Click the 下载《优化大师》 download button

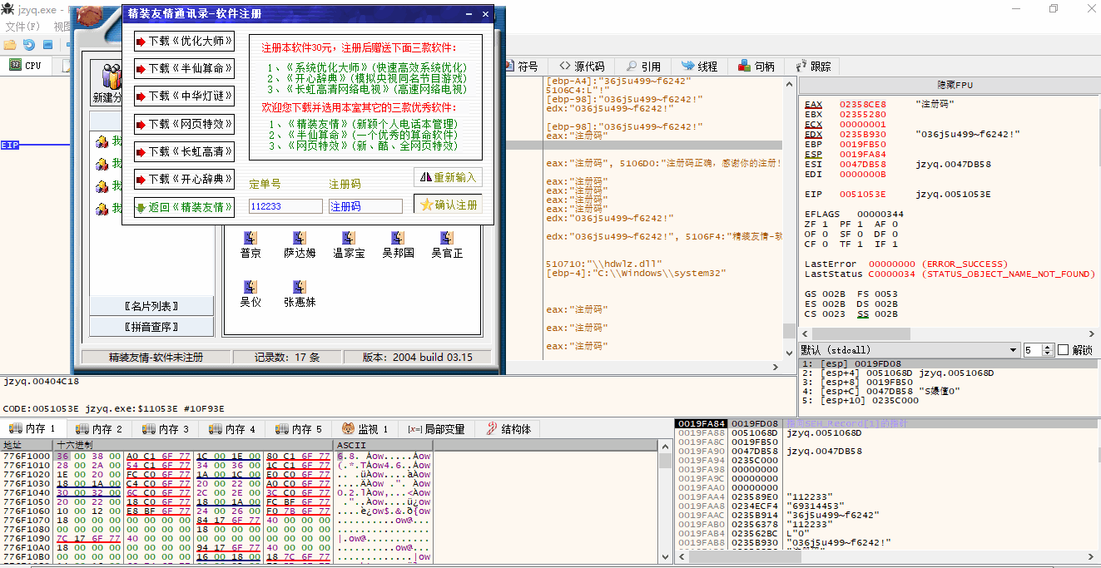click(184, 42)
